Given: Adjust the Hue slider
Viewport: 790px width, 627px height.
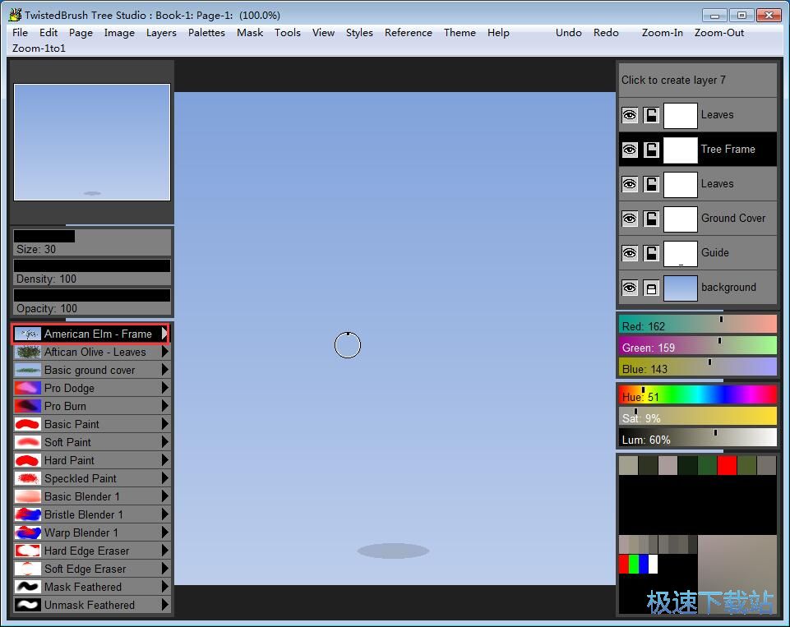Looking at the screenshot, I should coord(697,395).
